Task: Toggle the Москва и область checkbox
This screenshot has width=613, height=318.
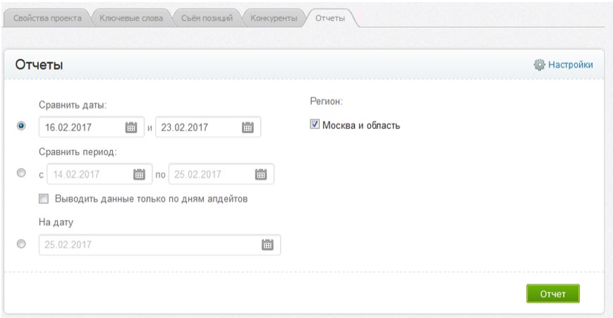Action: (x=315, y=124)
